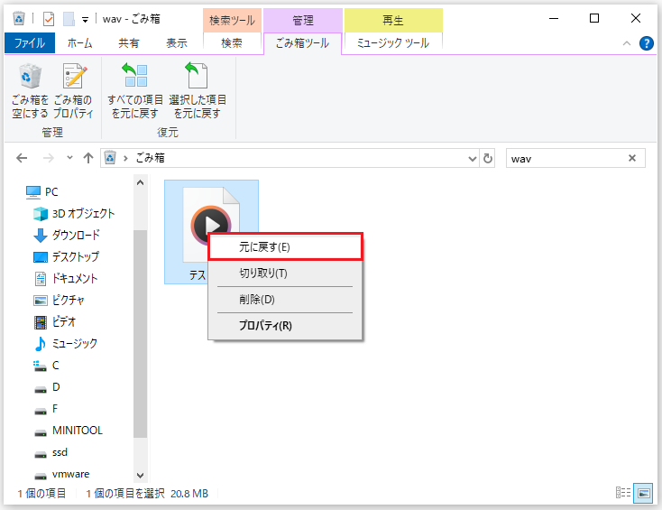Click recycle bin icon in address bar
Image resolution: width=662 pixels, height=510 pixels.
tap(110, 158)
